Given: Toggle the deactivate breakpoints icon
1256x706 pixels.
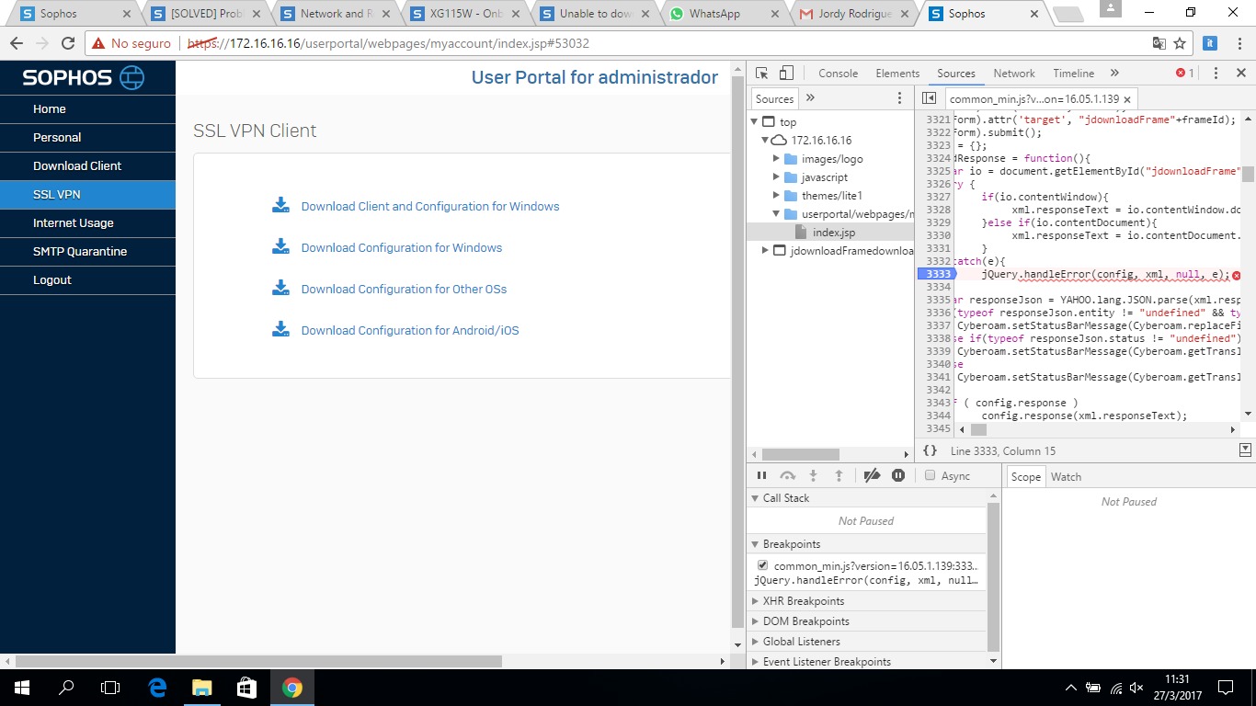Looking at the screenshot, I should [873, 475].
